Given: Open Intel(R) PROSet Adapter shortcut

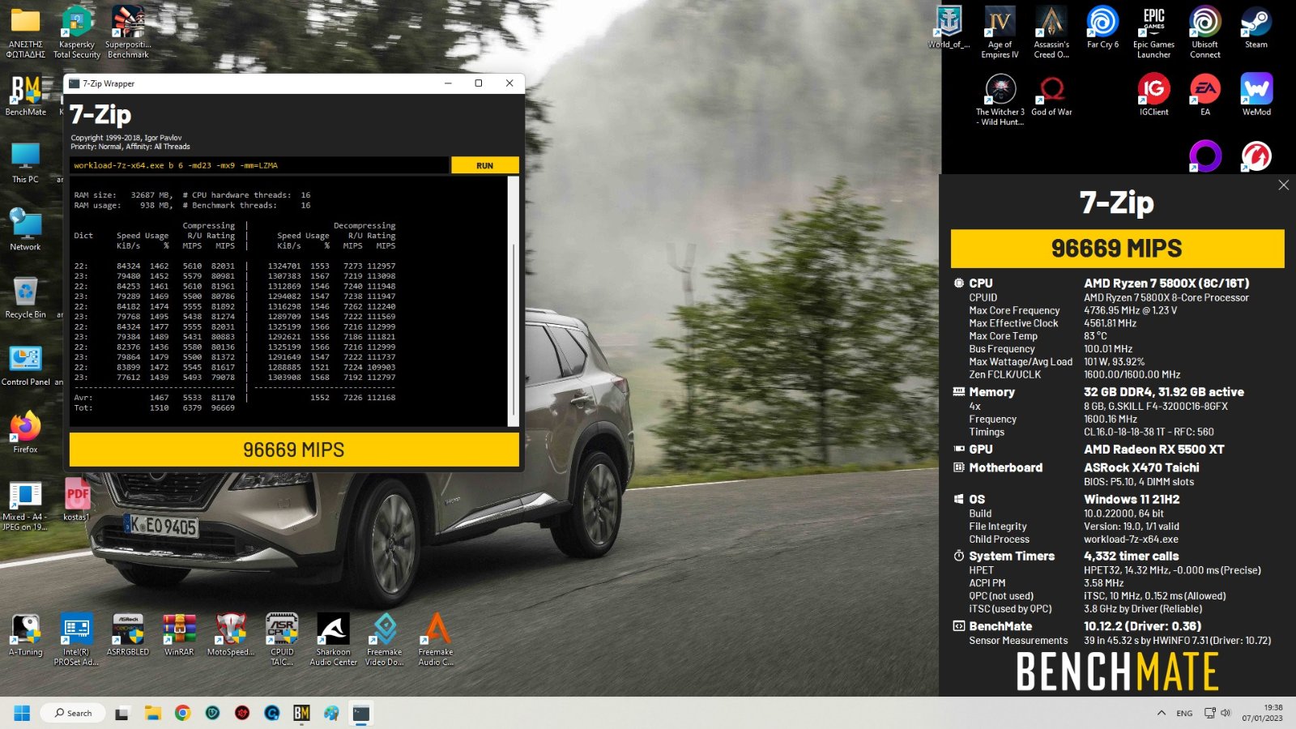Looking at the screenshot, I should [77, 640].
